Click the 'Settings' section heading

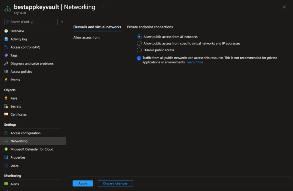point(10,124)
